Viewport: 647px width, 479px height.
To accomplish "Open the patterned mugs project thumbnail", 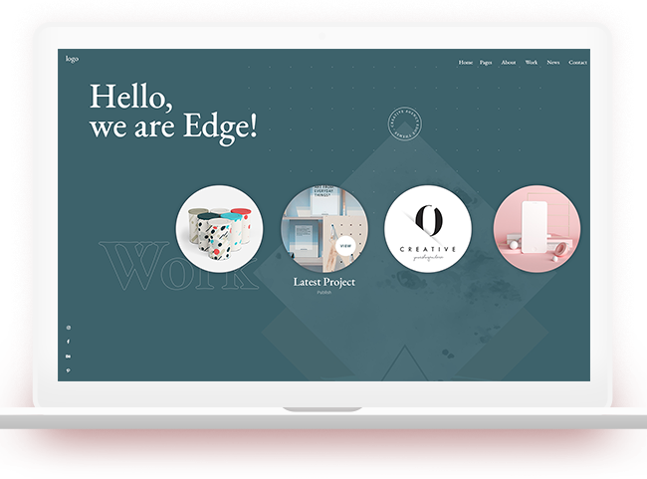I will point(220,229).
